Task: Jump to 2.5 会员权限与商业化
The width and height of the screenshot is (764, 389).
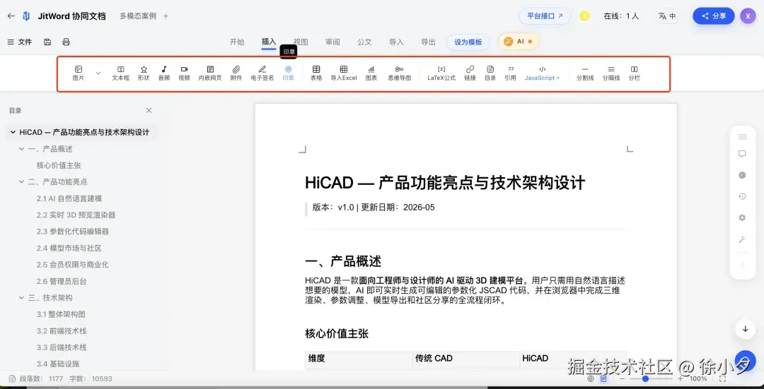Action: [x=73, y=265]
